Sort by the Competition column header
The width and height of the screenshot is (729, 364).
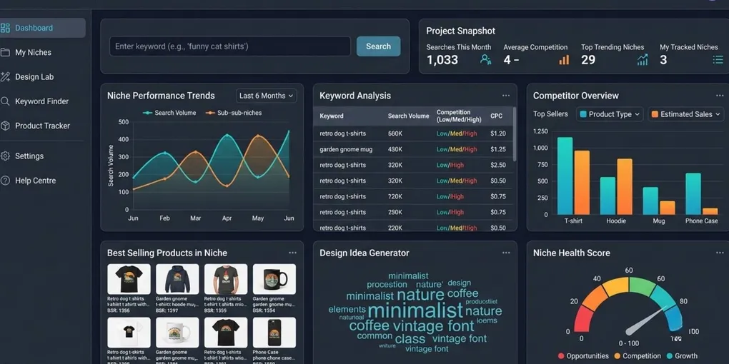(x=459, y=116)
